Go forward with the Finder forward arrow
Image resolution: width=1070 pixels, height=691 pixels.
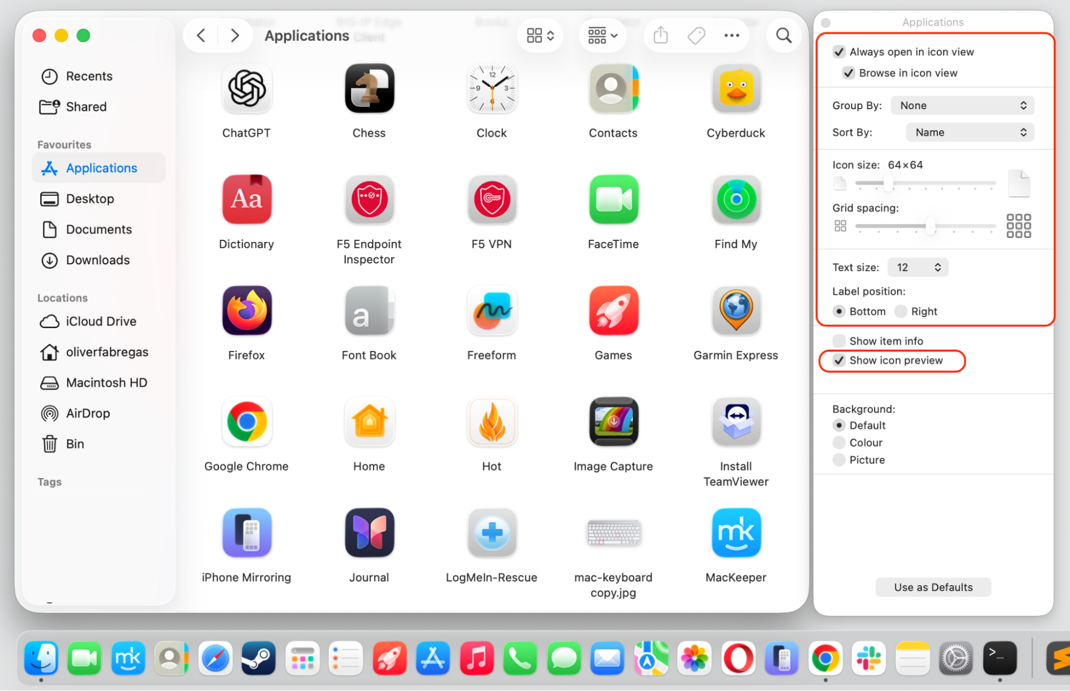click(x=234, y=35)
